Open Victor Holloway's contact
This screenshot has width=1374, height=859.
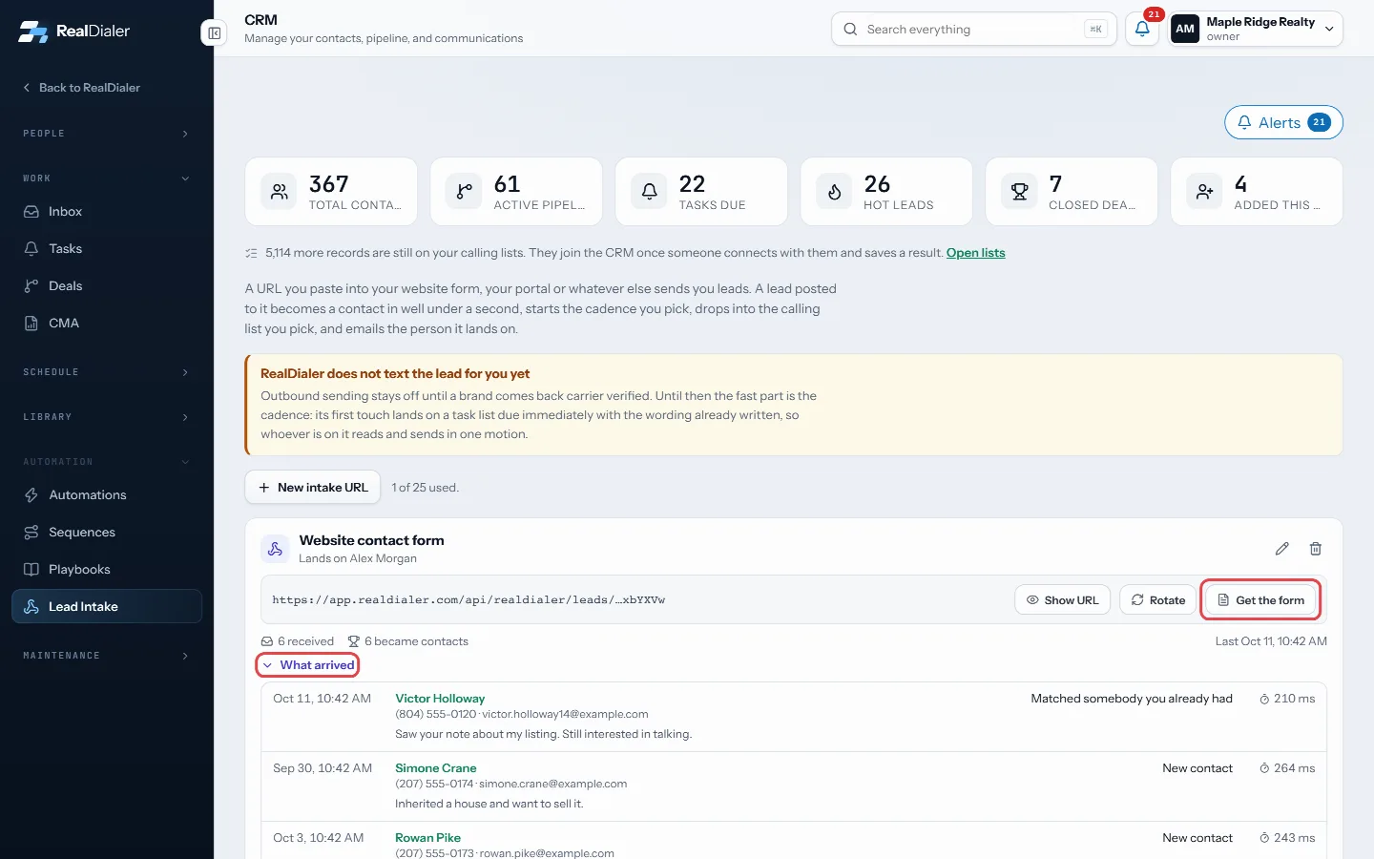440,699
